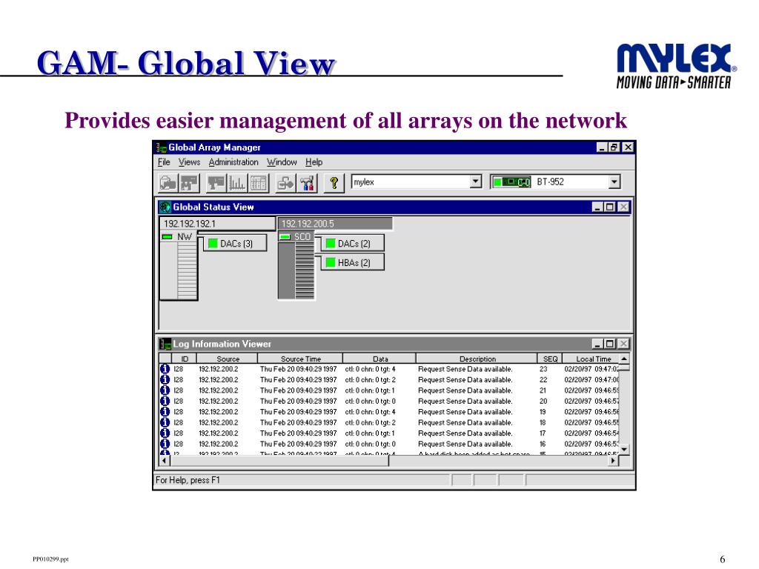Open the log information table toolbar icon
759x569 pixels.
(258, 184)
